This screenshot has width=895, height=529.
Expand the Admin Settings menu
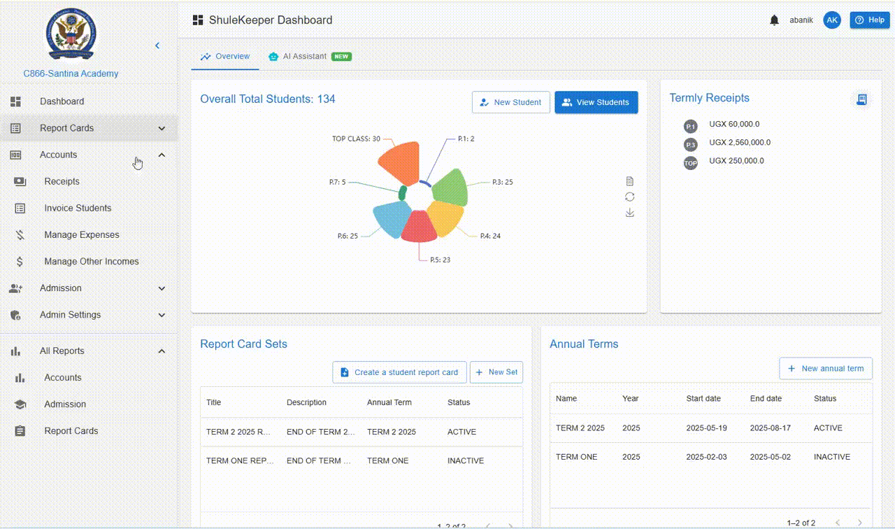click(x=162, y=314)
